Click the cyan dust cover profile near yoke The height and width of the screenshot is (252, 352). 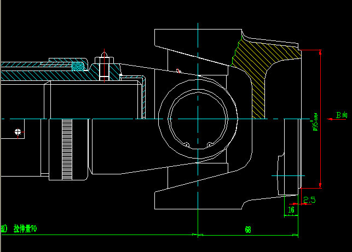pos(143,96)
